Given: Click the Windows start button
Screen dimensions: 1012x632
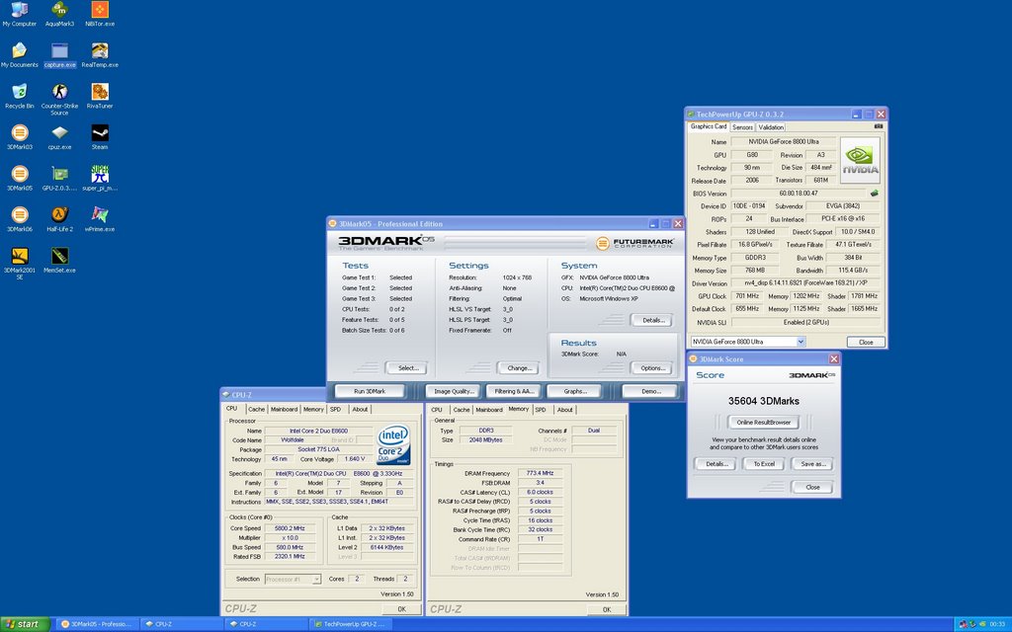Looking at the screenshot, I should (x=25, y=624).
